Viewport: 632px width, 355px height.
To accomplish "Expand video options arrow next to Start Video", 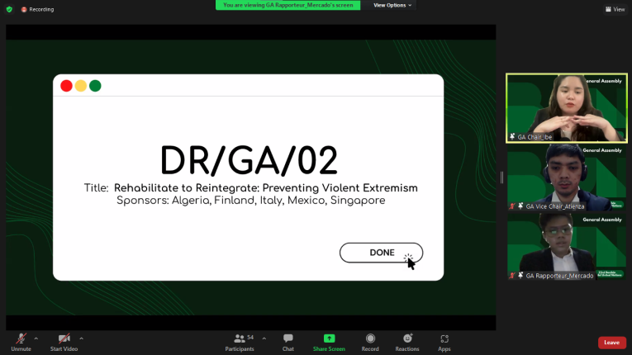I will pos(82,338).
